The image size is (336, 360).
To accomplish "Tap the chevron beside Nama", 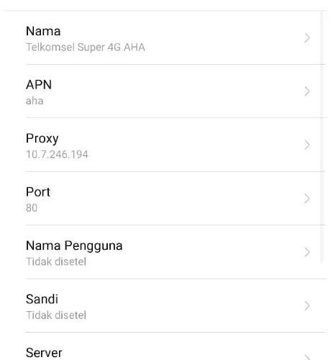I will [307, 38].
